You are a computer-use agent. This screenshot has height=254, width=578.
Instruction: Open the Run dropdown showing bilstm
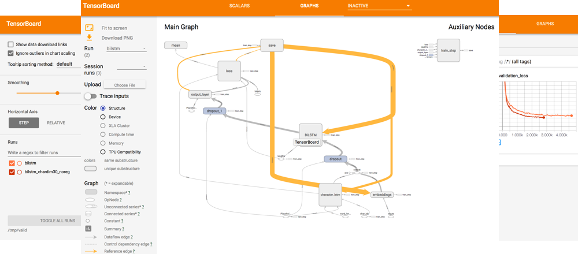coord(126,48)
